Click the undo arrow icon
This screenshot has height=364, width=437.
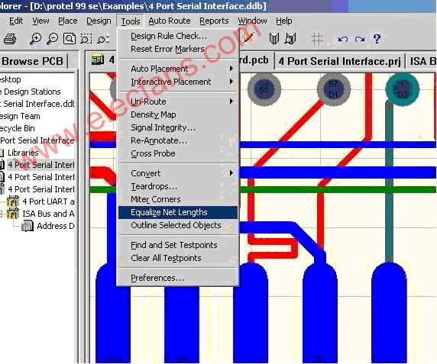click(342, 39)
